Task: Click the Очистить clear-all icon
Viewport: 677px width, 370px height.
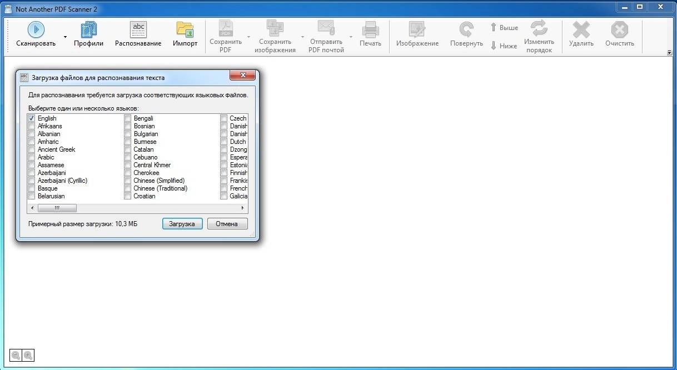Action: point(619,29)
